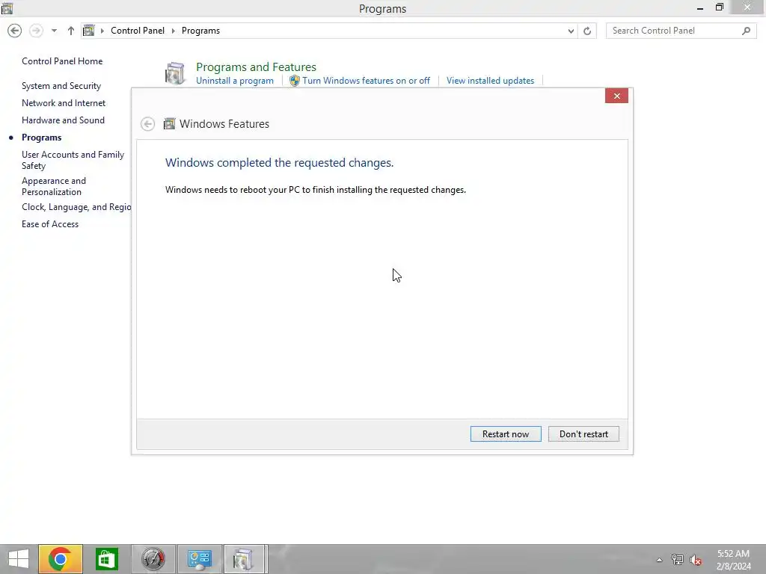Screen dimensions: 766x574
Task: Switch to the Programs window taskbar button
Action: 245,559
